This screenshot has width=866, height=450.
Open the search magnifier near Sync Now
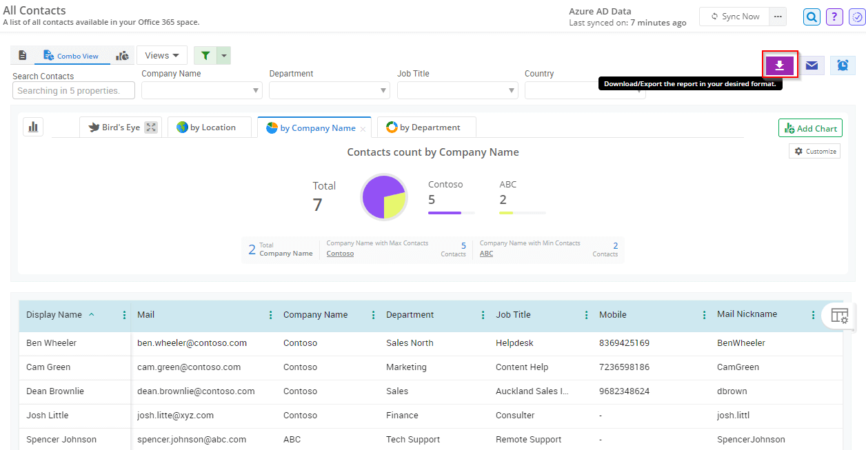(812, 17)
